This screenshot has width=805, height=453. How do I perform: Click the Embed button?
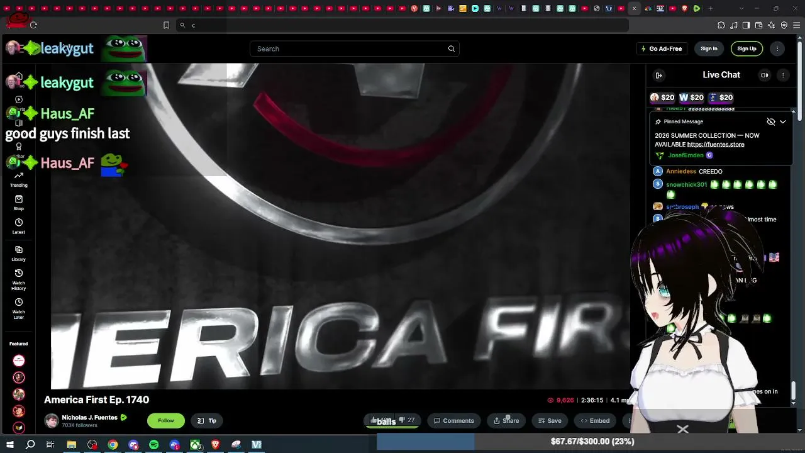595,420
